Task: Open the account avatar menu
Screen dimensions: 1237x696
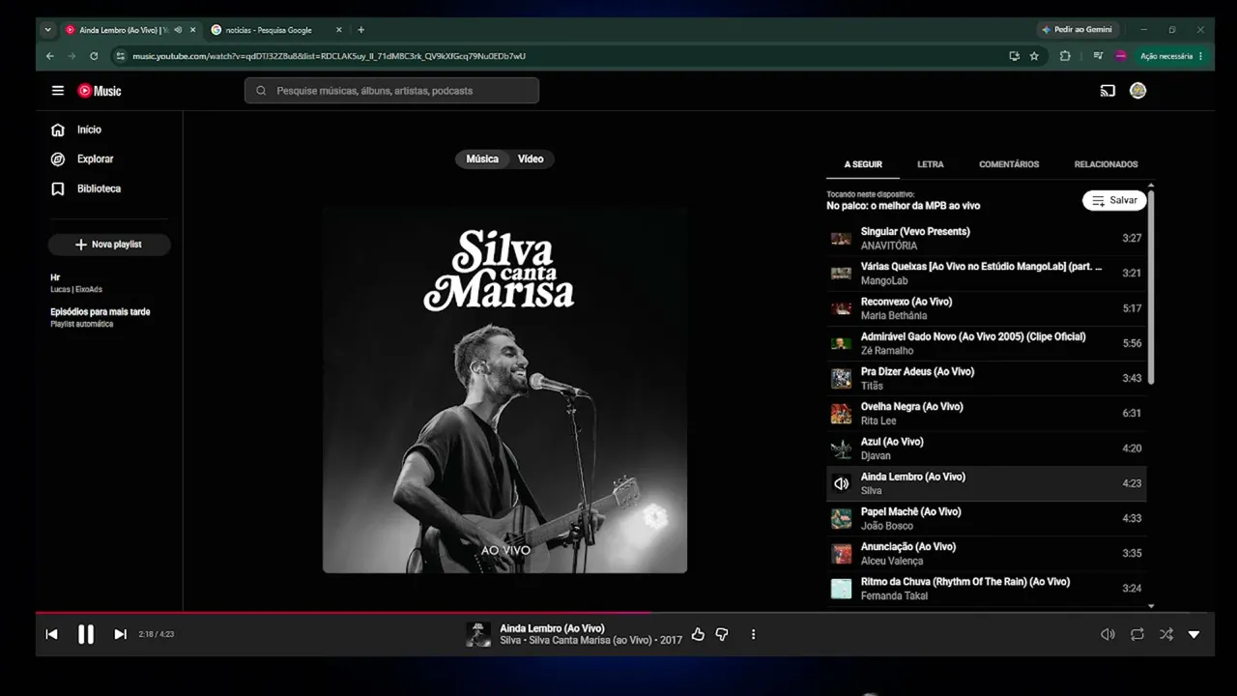Action: 1138,91
